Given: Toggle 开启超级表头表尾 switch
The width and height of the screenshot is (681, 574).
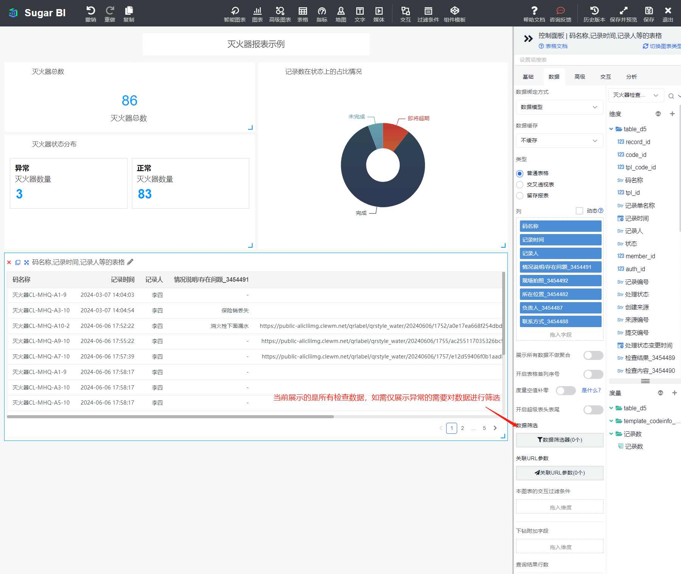Looking at the screenshot, I should click(x=593, y=410).
